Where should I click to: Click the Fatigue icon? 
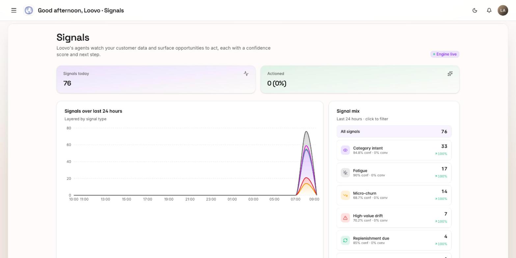pyautogui.click(x=345, y=173)
